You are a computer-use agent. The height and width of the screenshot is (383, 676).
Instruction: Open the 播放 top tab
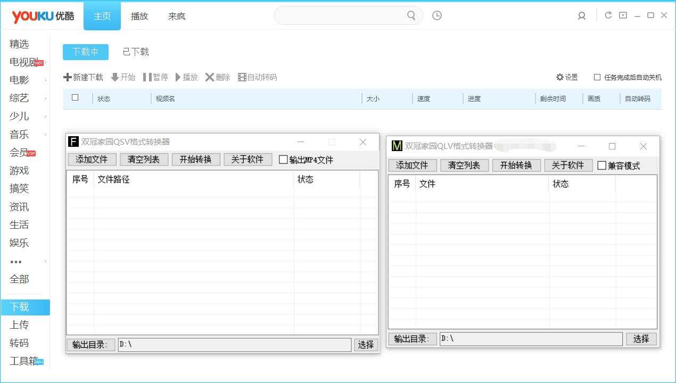coord(139,16)
